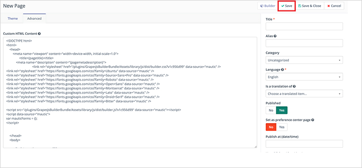Open the Category dropdown
Viewport: 362px width, 168px height.
tap(304, 60)
